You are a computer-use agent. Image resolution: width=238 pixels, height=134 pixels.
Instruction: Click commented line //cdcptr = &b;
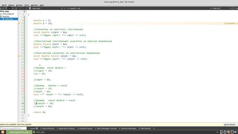(43, 106)
